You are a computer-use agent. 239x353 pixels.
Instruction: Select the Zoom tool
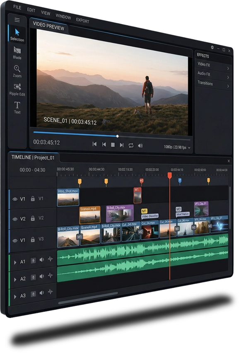click(x=17, y=71)
